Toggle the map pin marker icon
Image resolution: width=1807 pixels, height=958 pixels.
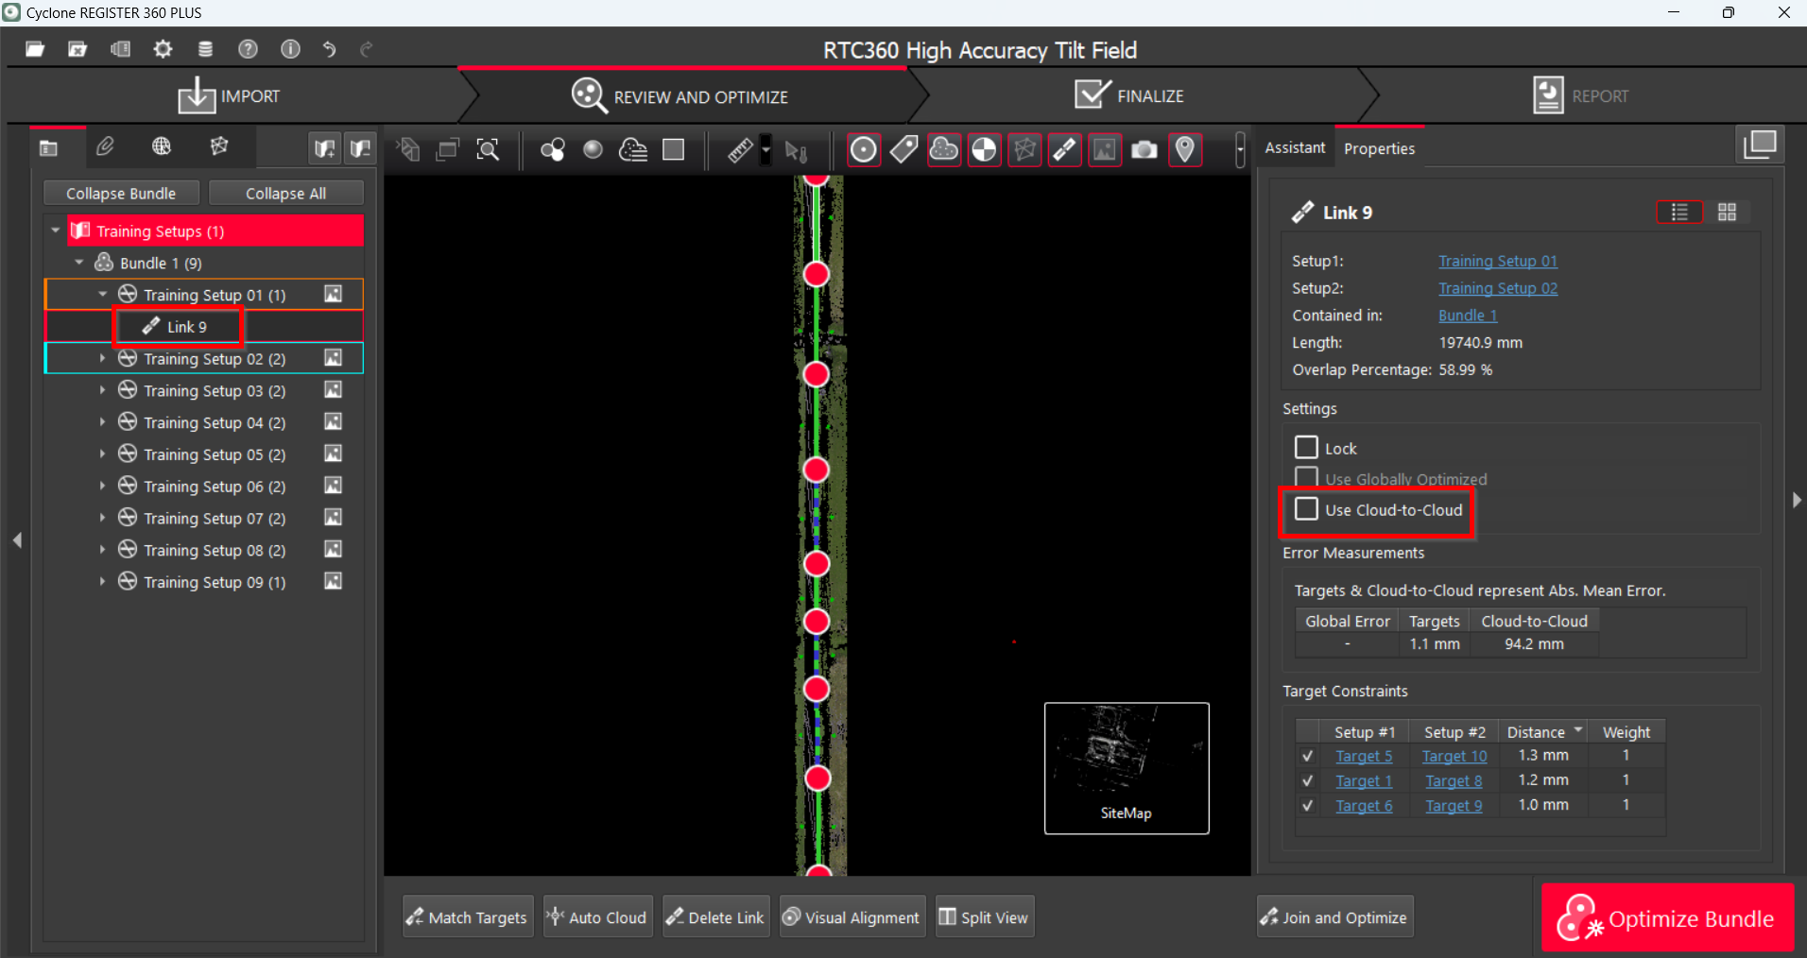click(1184, 150)
